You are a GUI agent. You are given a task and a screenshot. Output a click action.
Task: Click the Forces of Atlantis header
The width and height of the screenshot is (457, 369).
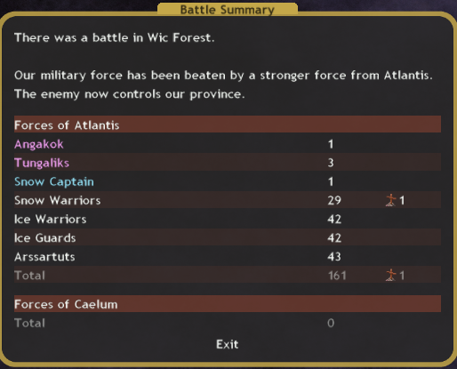(228, 124)
